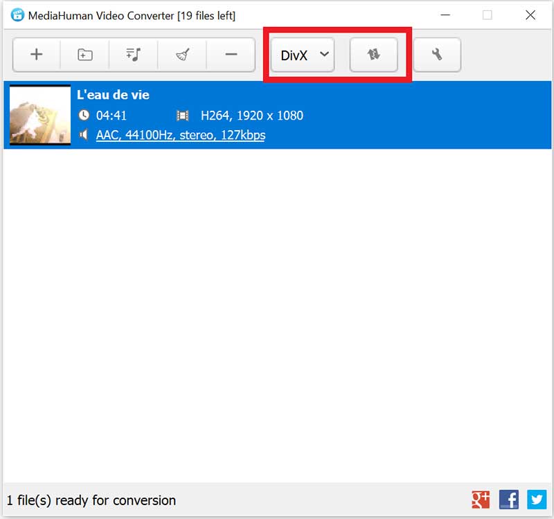The image size is (554, 519).
Task: Click the audio speaker icon on the file
Action: coord(84,136)
